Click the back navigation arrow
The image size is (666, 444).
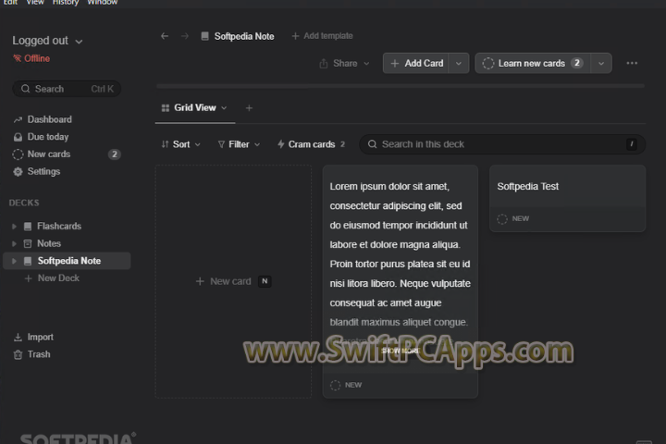pyautogui.click(x=165, y=36)
